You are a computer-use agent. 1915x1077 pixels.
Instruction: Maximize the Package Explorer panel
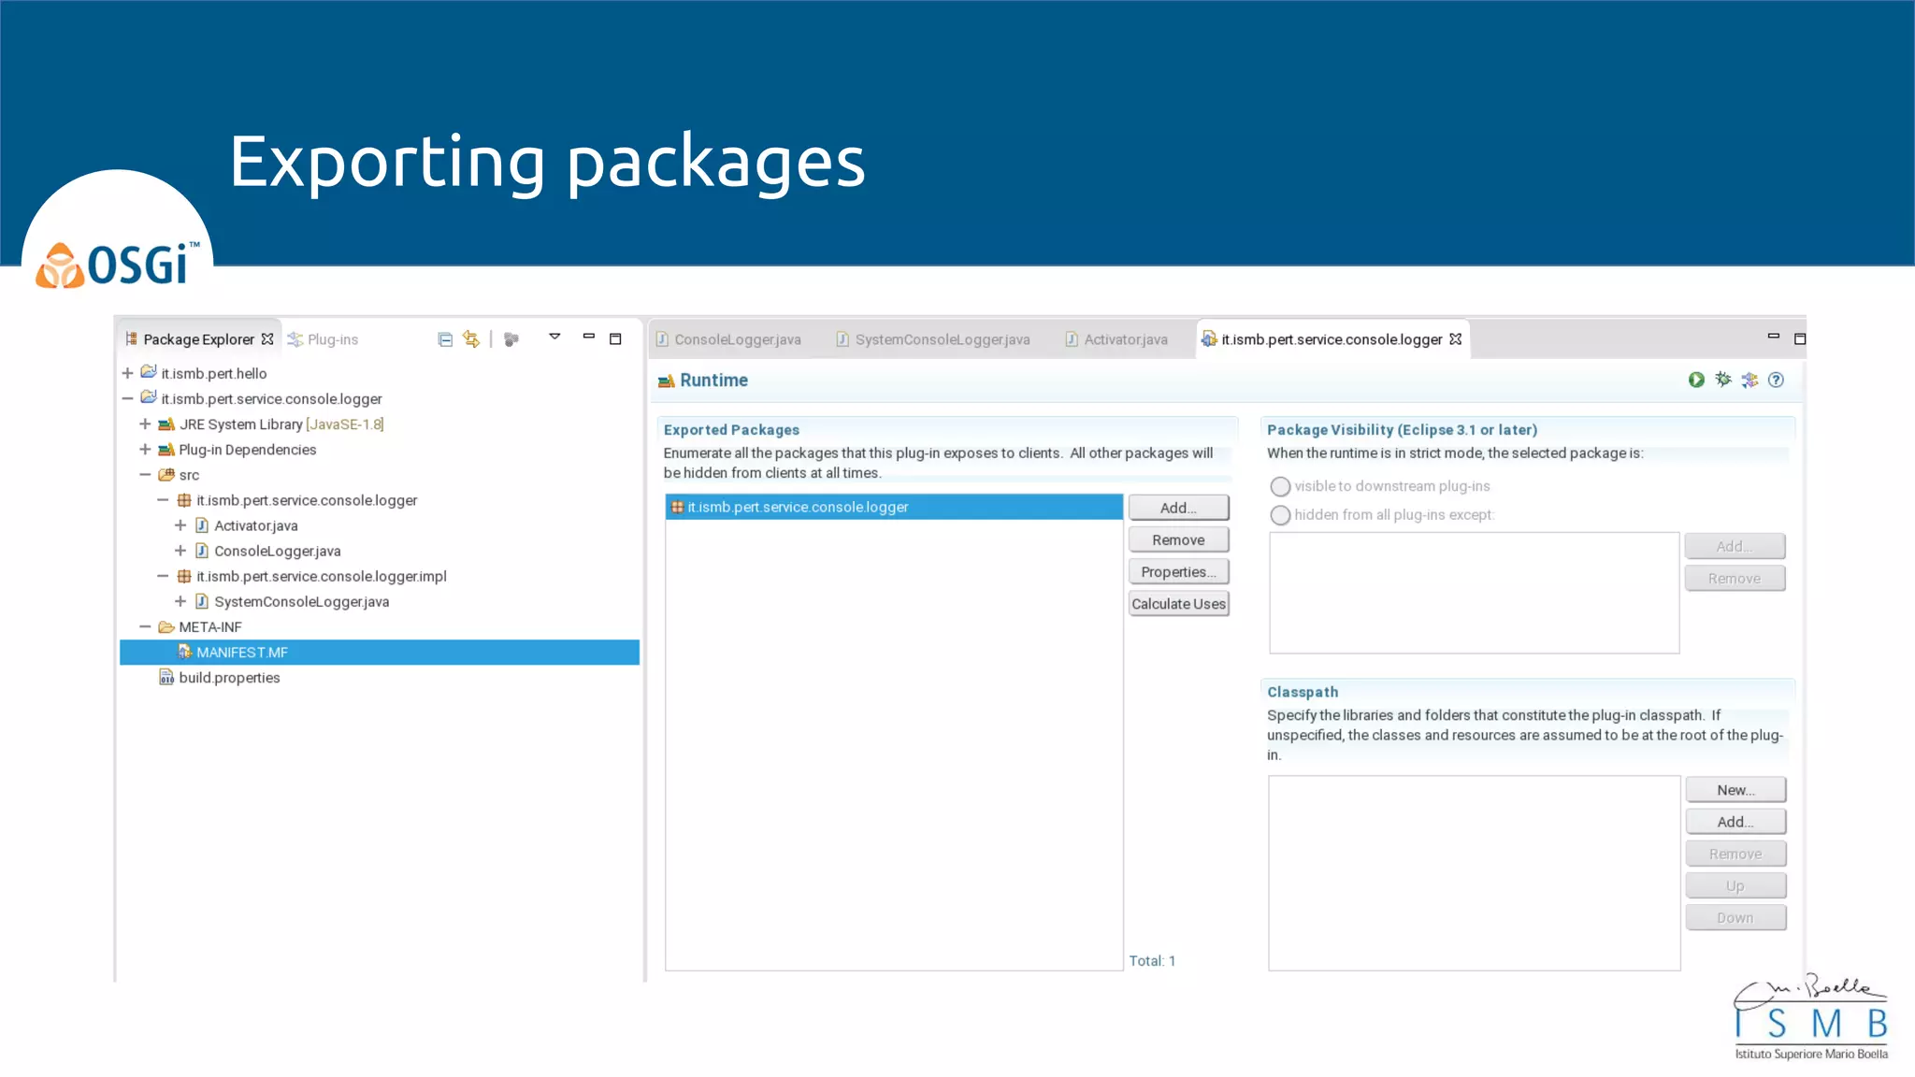coord(615,339)
